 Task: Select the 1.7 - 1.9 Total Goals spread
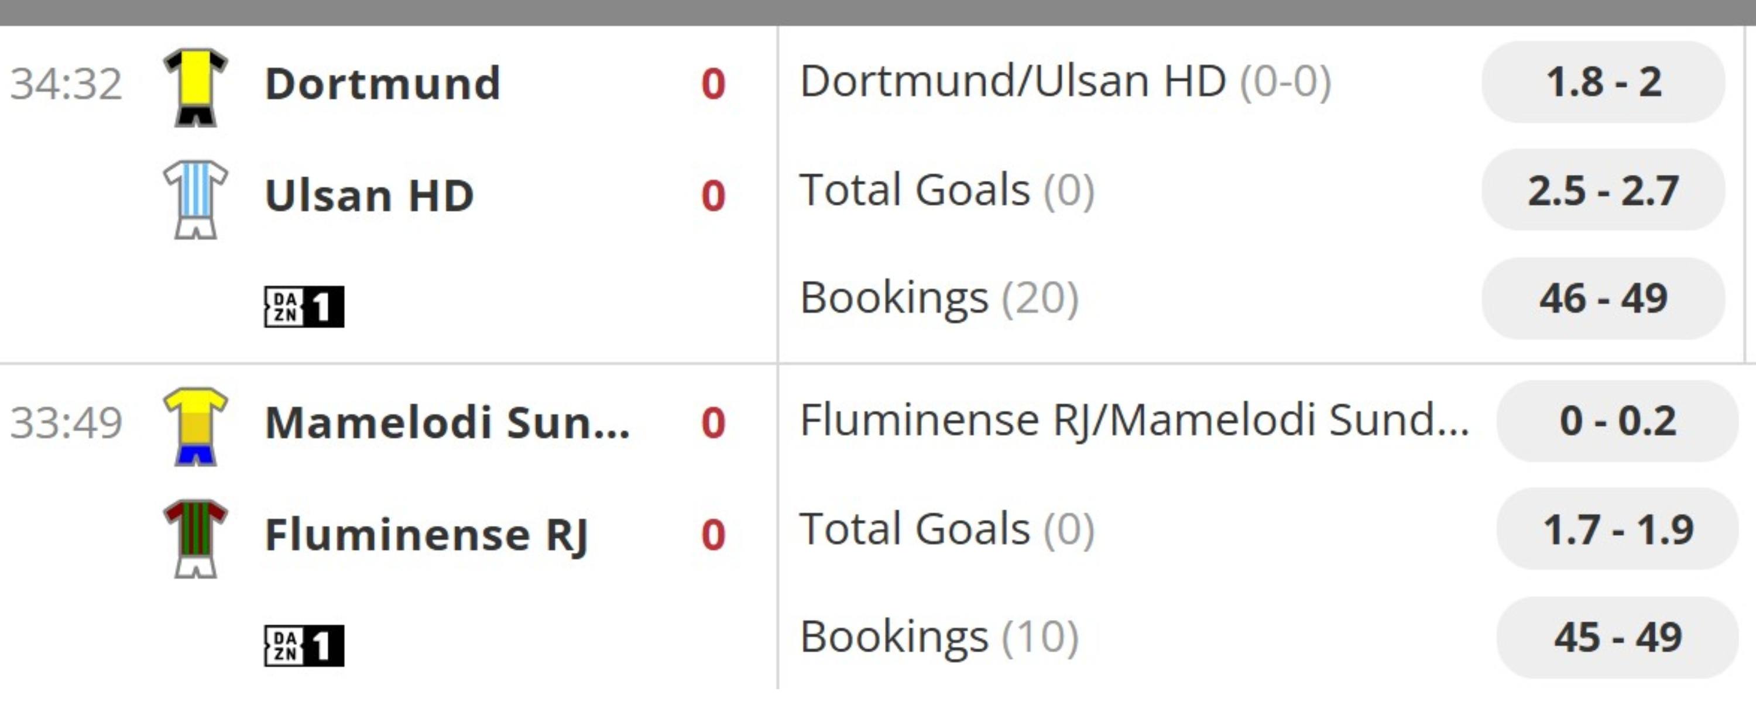click(x=1617, y=529)
